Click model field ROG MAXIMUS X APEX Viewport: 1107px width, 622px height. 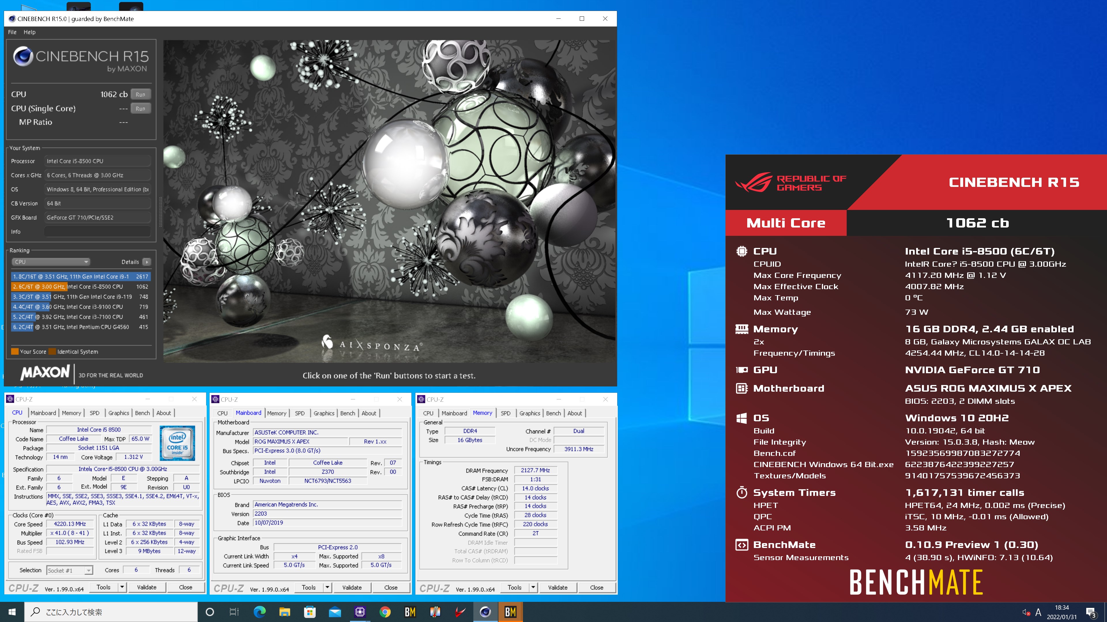(x=300, y=441)
